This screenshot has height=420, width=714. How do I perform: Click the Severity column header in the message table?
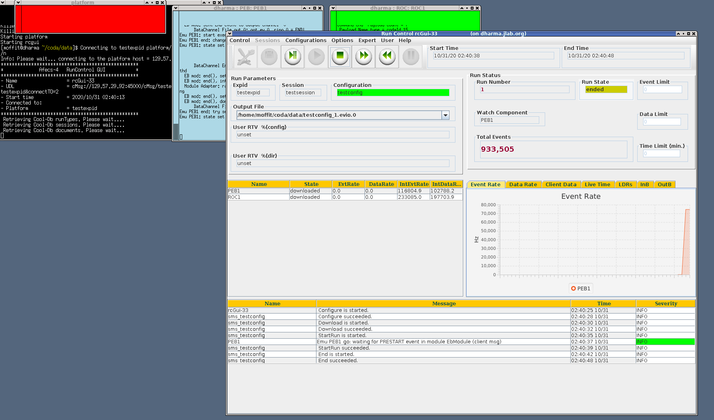(x=666, y=304)
